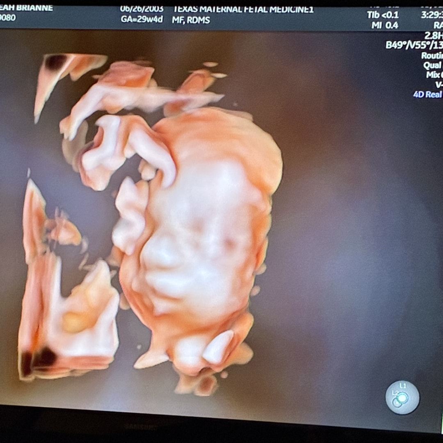Select the GA=29w4d gestational age field
The width and height of the screenshot is (443, 443).
coord(142,19)
